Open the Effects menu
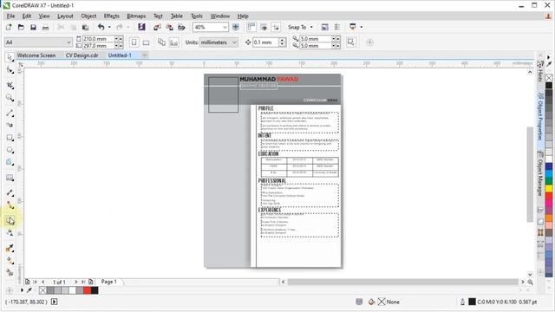The width and height of the screenshot is (555, 312). [112, 16]
